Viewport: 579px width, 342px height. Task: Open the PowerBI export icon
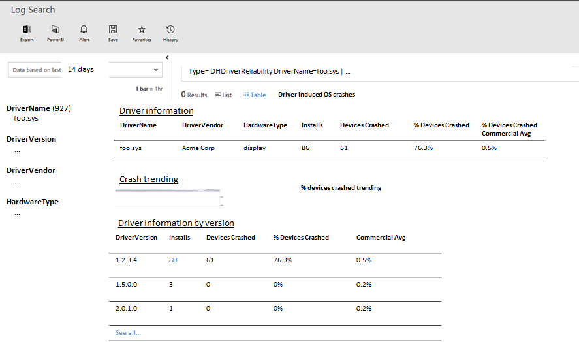pos(55,30)
